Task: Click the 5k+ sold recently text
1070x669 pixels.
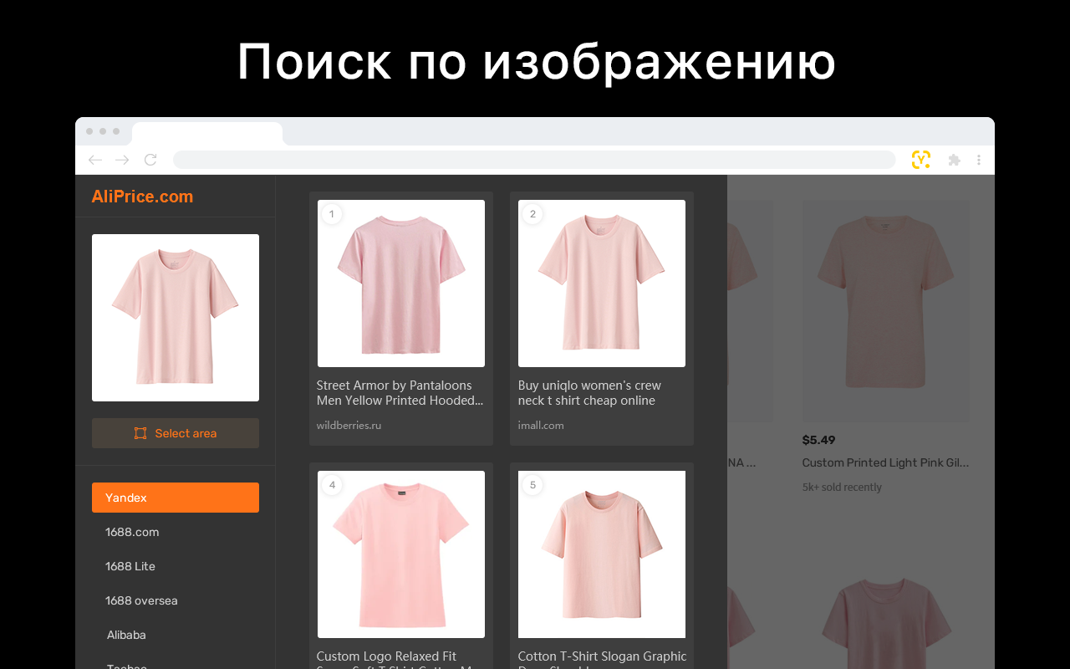Action: click(x=842, y=487)
